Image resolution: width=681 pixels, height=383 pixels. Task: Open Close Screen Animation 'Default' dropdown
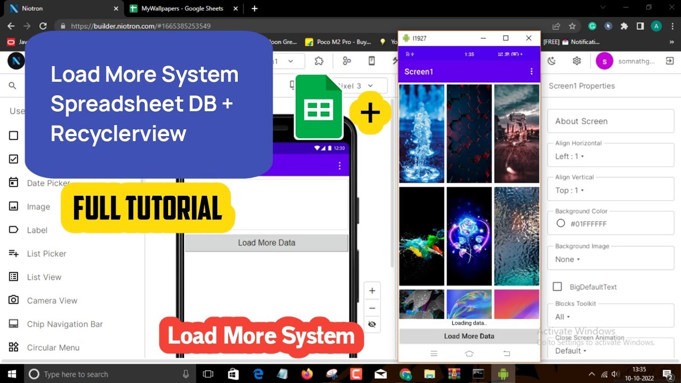click(x=611, y=351)
